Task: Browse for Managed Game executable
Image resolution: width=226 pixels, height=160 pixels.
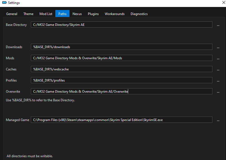Action: (218, 120)
